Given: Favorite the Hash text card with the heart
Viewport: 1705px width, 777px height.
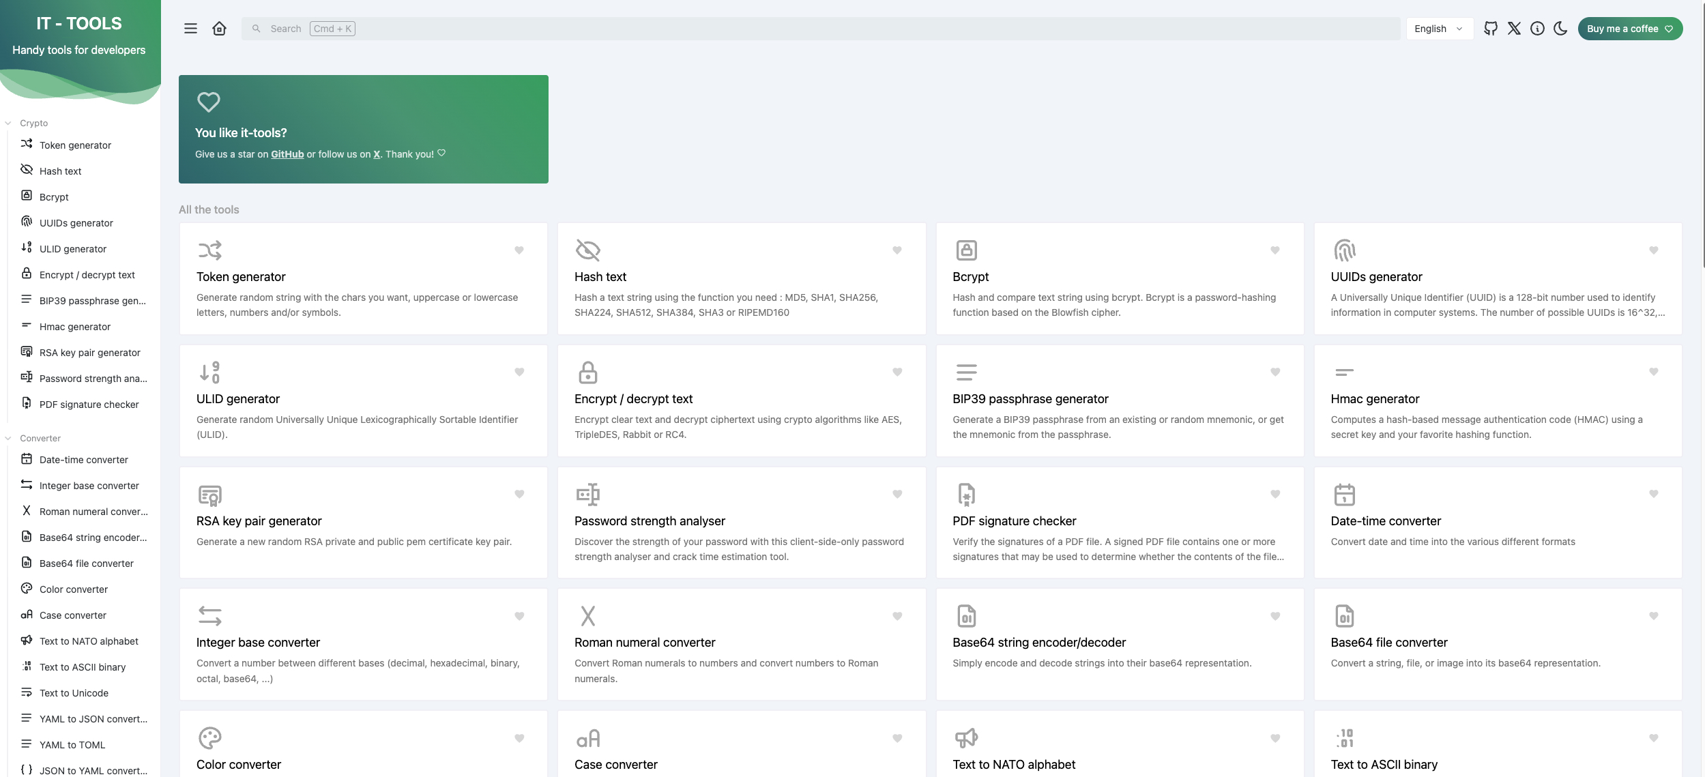Looking at the screenshot, I should [897, 250].
